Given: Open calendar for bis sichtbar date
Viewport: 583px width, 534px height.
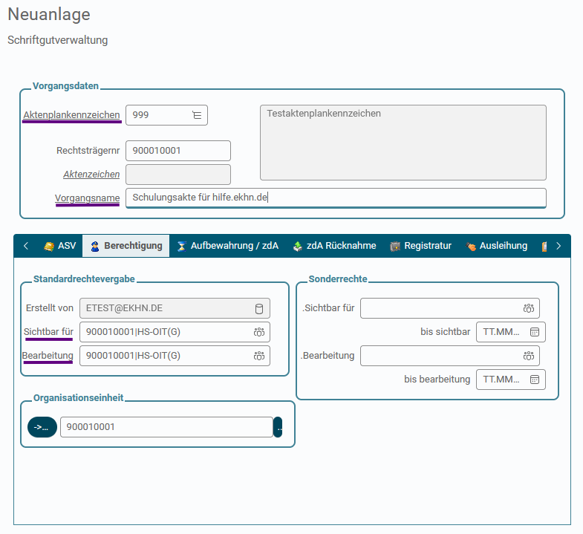Looking at the screenshot, I should (x=535, y=332).
